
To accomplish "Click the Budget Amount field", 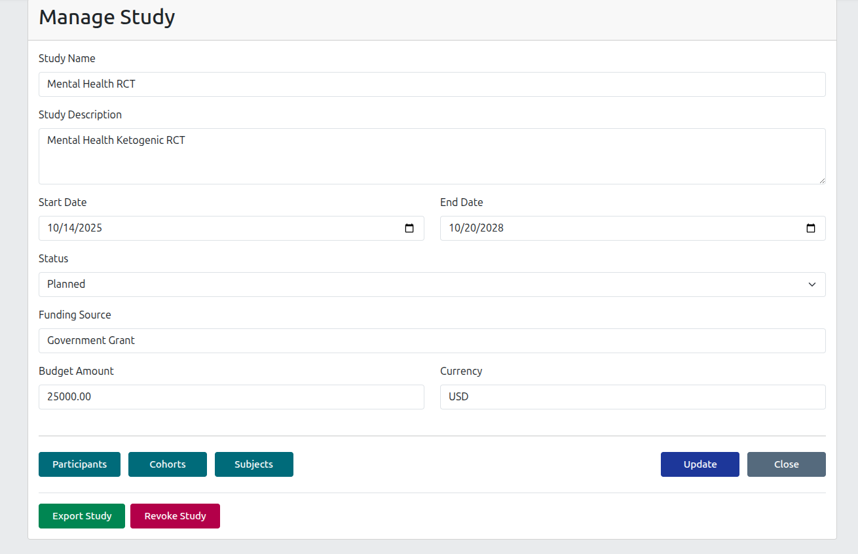I will click(231, 397).
